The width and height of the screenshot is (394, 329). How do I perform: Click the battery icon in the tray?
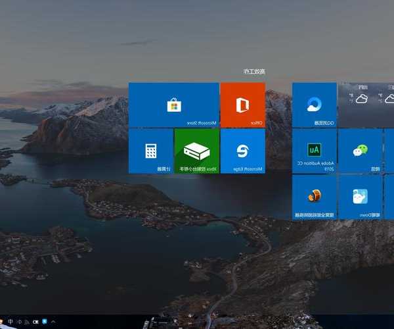point(35,322)
